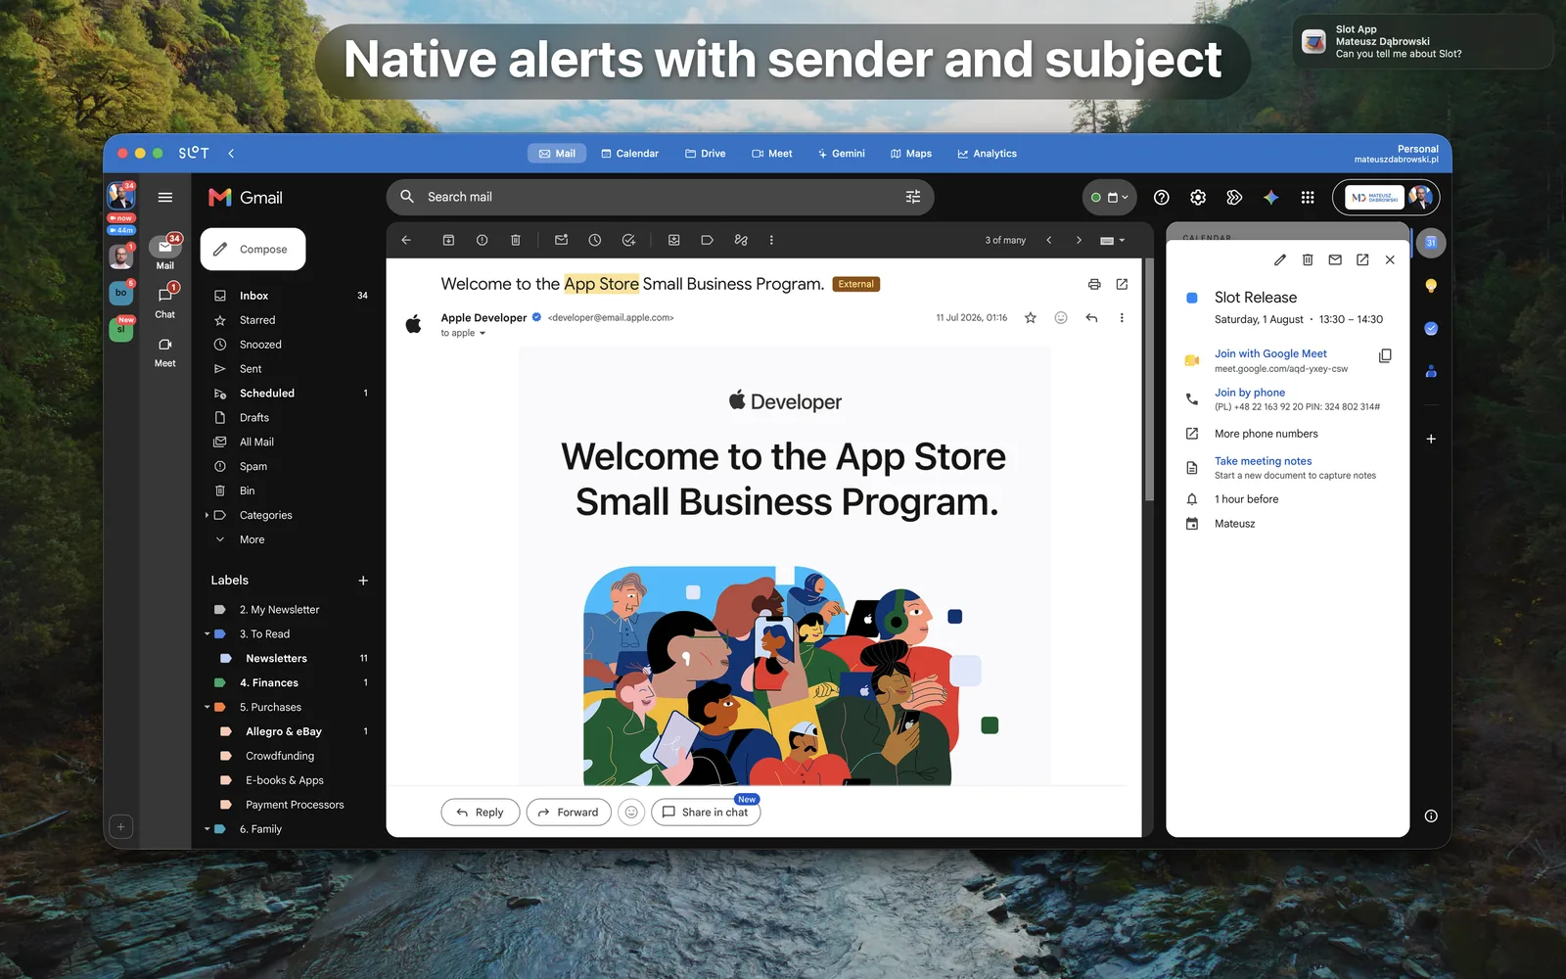
Task: Show search options in the search bar
Action: coord(913,197)
